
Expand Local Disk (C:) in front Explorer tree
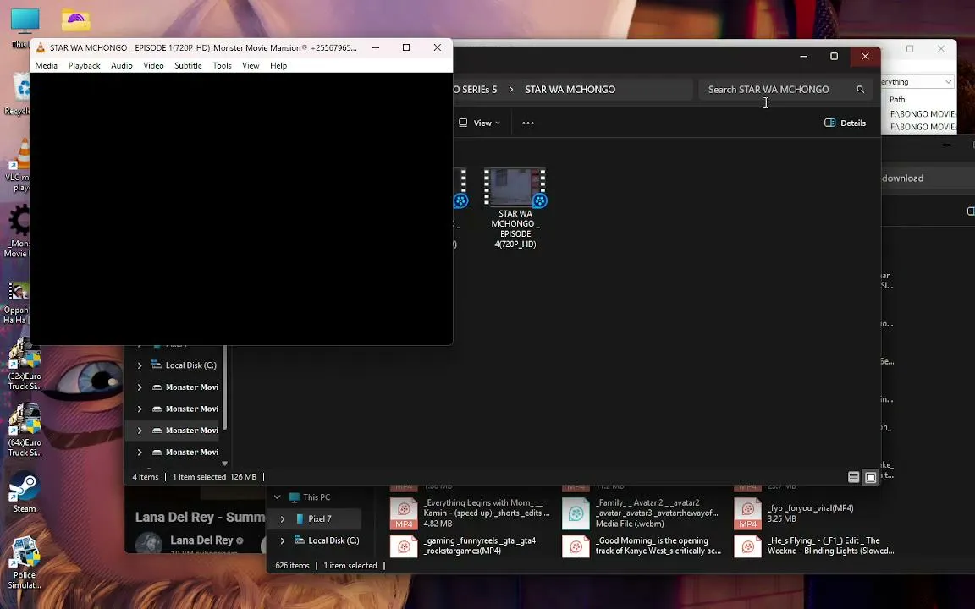pos(140,365)
